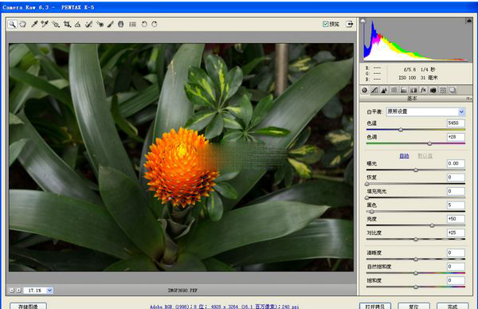Open the Basic panel flyout menu

coord(469,99)
